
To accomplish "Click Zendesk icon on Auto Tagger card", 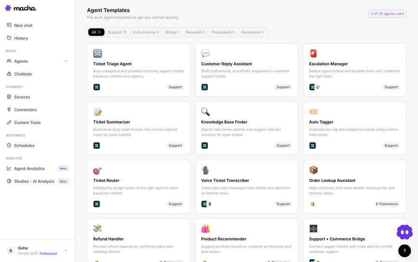I will coord(313,146).
